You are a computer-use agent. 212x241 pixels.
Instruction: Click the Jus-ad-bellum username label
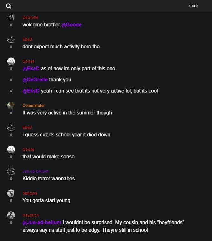pyautogui.click(x=36, y=171)
